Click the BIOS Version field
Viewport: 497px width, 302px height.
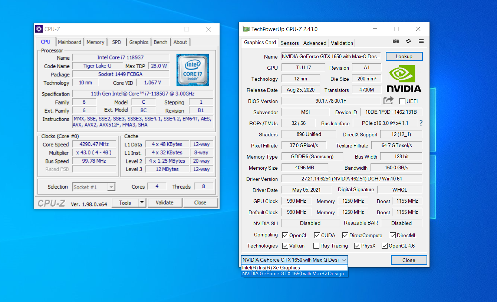331,101
